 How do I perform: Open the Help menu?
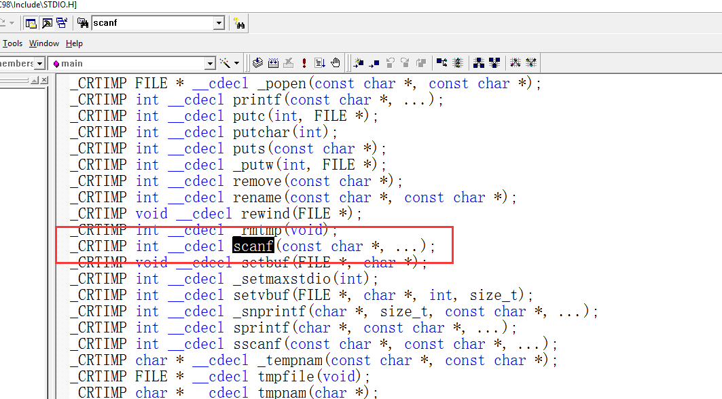click(x=74, y=43)
